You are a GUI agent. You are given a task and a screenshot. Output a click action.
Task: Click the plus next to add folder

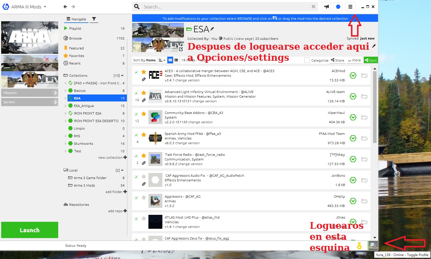pos(125,192)
